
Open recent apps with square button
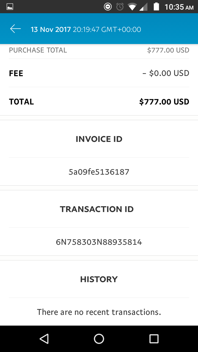[x=154, y=339]
